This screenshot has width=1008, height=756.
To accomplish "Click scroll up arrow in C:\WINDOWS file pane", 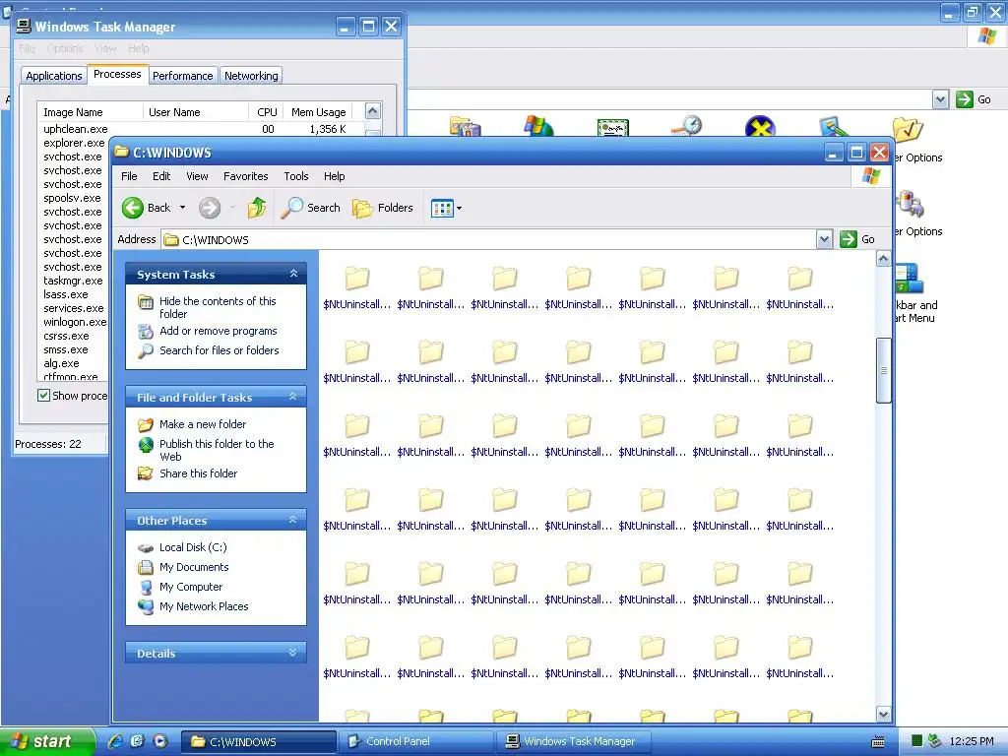I will (883, 259).
